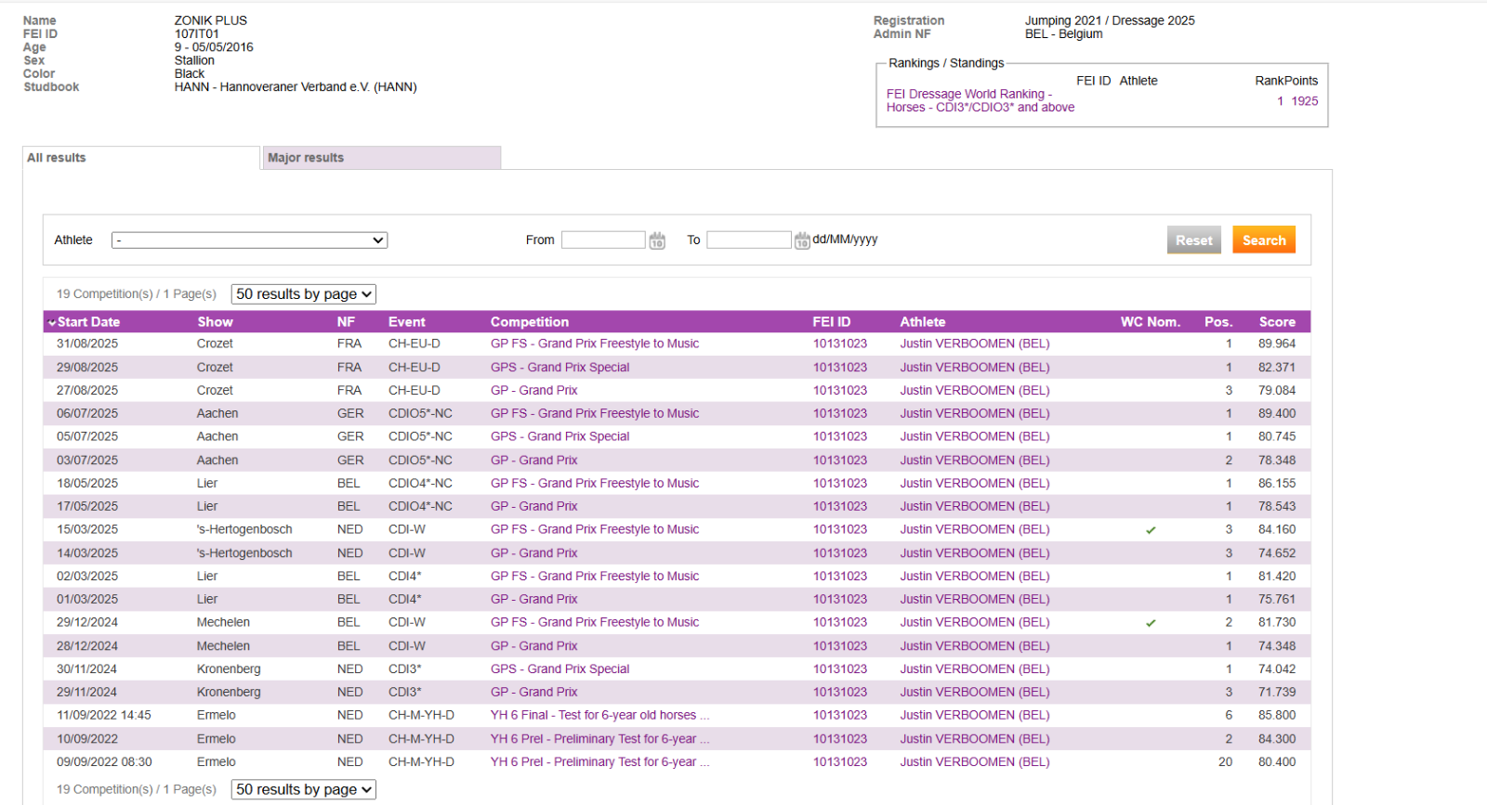
Task: Sort table by Competition column header
Action: coord(530,322)
